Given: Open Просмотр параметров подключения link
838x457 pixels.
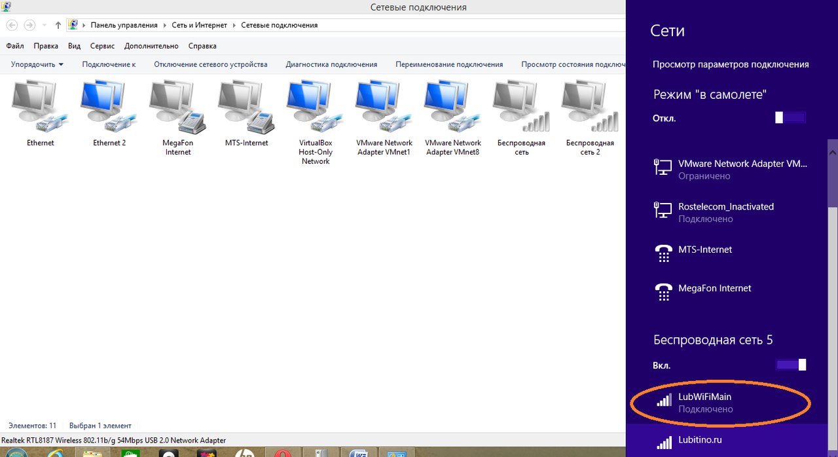Looking at the screenshot, I should coord(731,64).
